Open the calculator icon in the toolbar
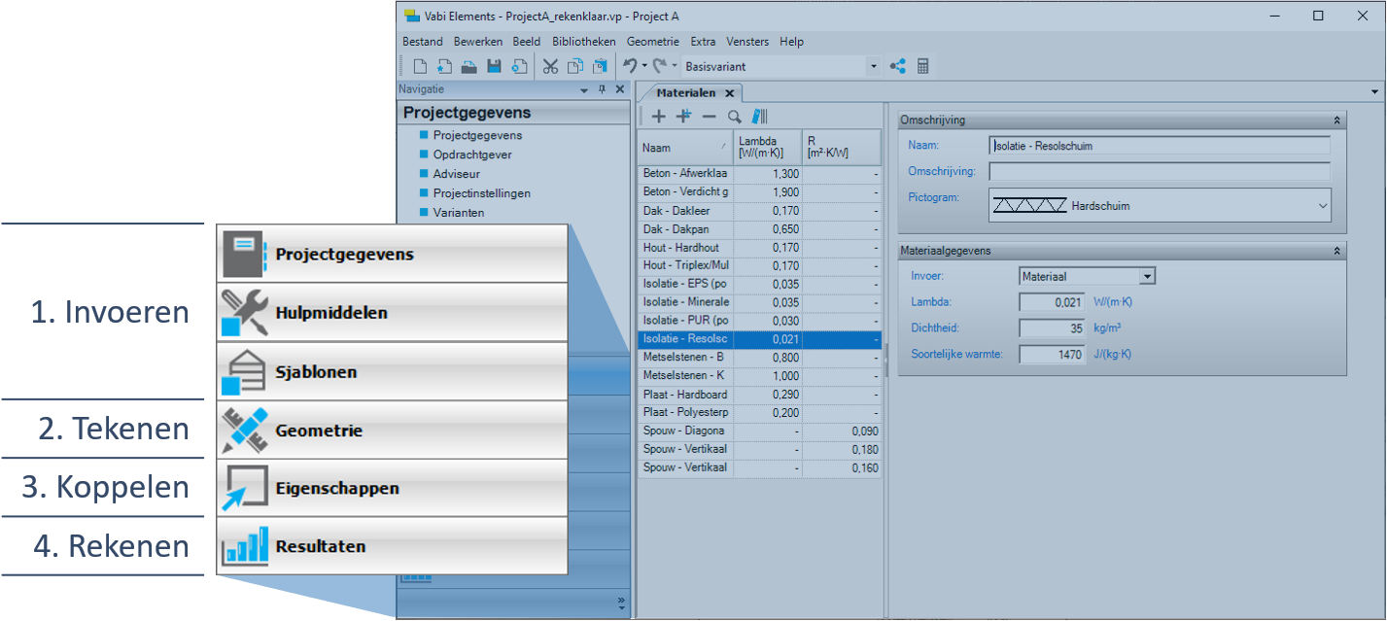Image resolution: width=1387 pixels, height=621 pixels. coord(922,66)
